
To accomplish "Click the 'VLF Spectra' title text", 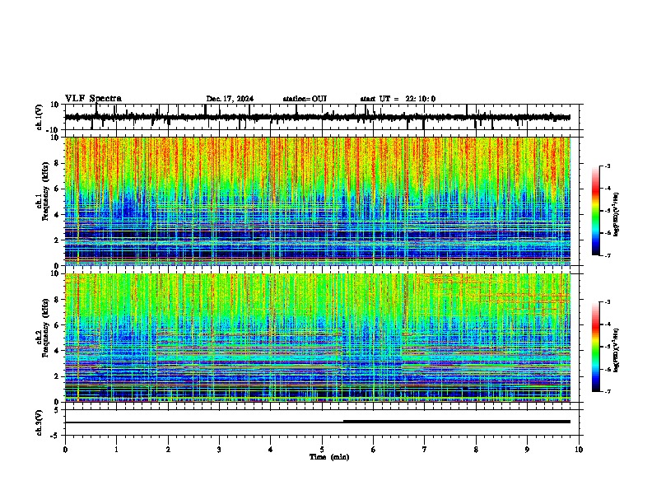I will (x=93, y=99).
